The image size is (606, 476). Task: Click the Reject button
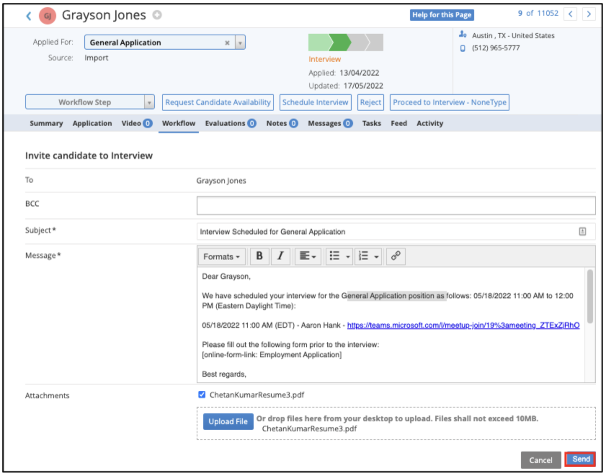[x=371, y=102]
